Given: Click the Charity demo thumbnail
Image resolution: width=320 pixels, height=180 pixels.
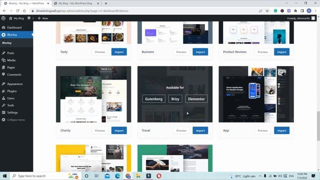Looking at the screenshot, I should (x=93, y=94).
